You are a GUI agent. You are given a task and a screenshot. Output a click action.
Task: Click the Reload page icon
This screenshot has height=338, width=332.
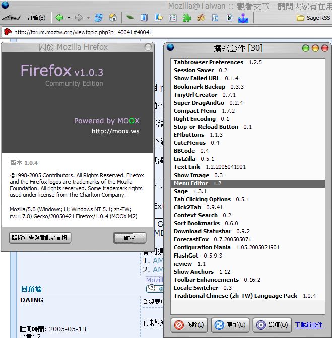99,18
